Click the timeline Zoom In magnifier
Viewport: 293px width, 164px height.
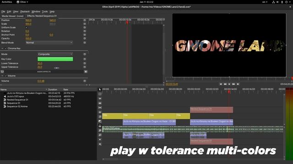tap(100, 130)
